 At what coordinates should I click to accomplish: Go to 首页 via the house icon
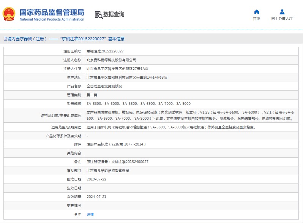click(x=256, y=12)
